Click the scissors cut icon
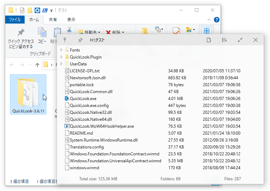 click(x=69, y=29)
